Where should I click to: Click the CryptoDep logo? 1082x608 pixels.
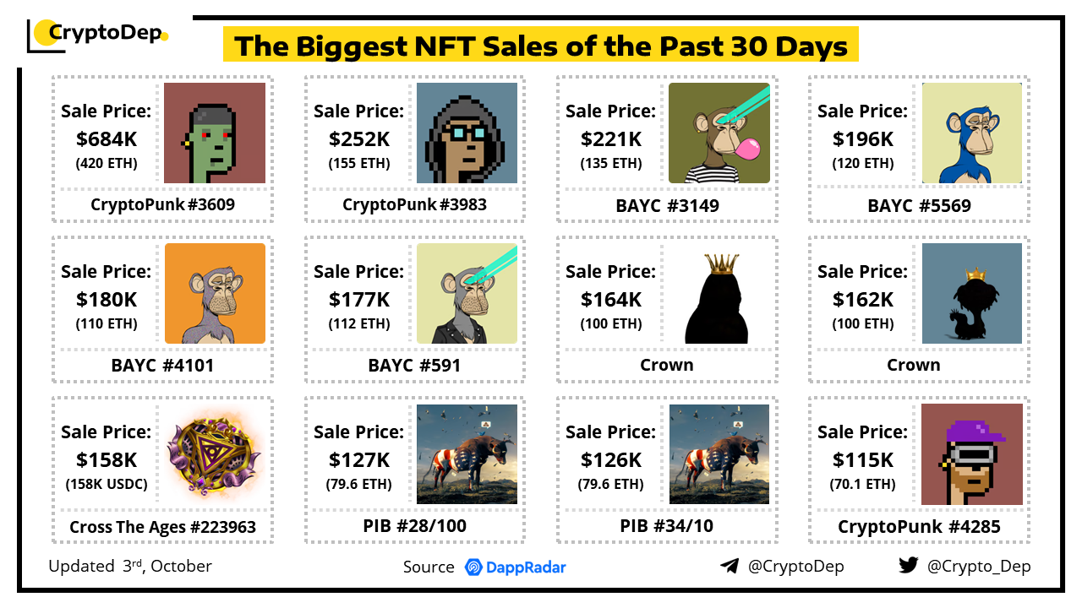(x=98, y=35)
